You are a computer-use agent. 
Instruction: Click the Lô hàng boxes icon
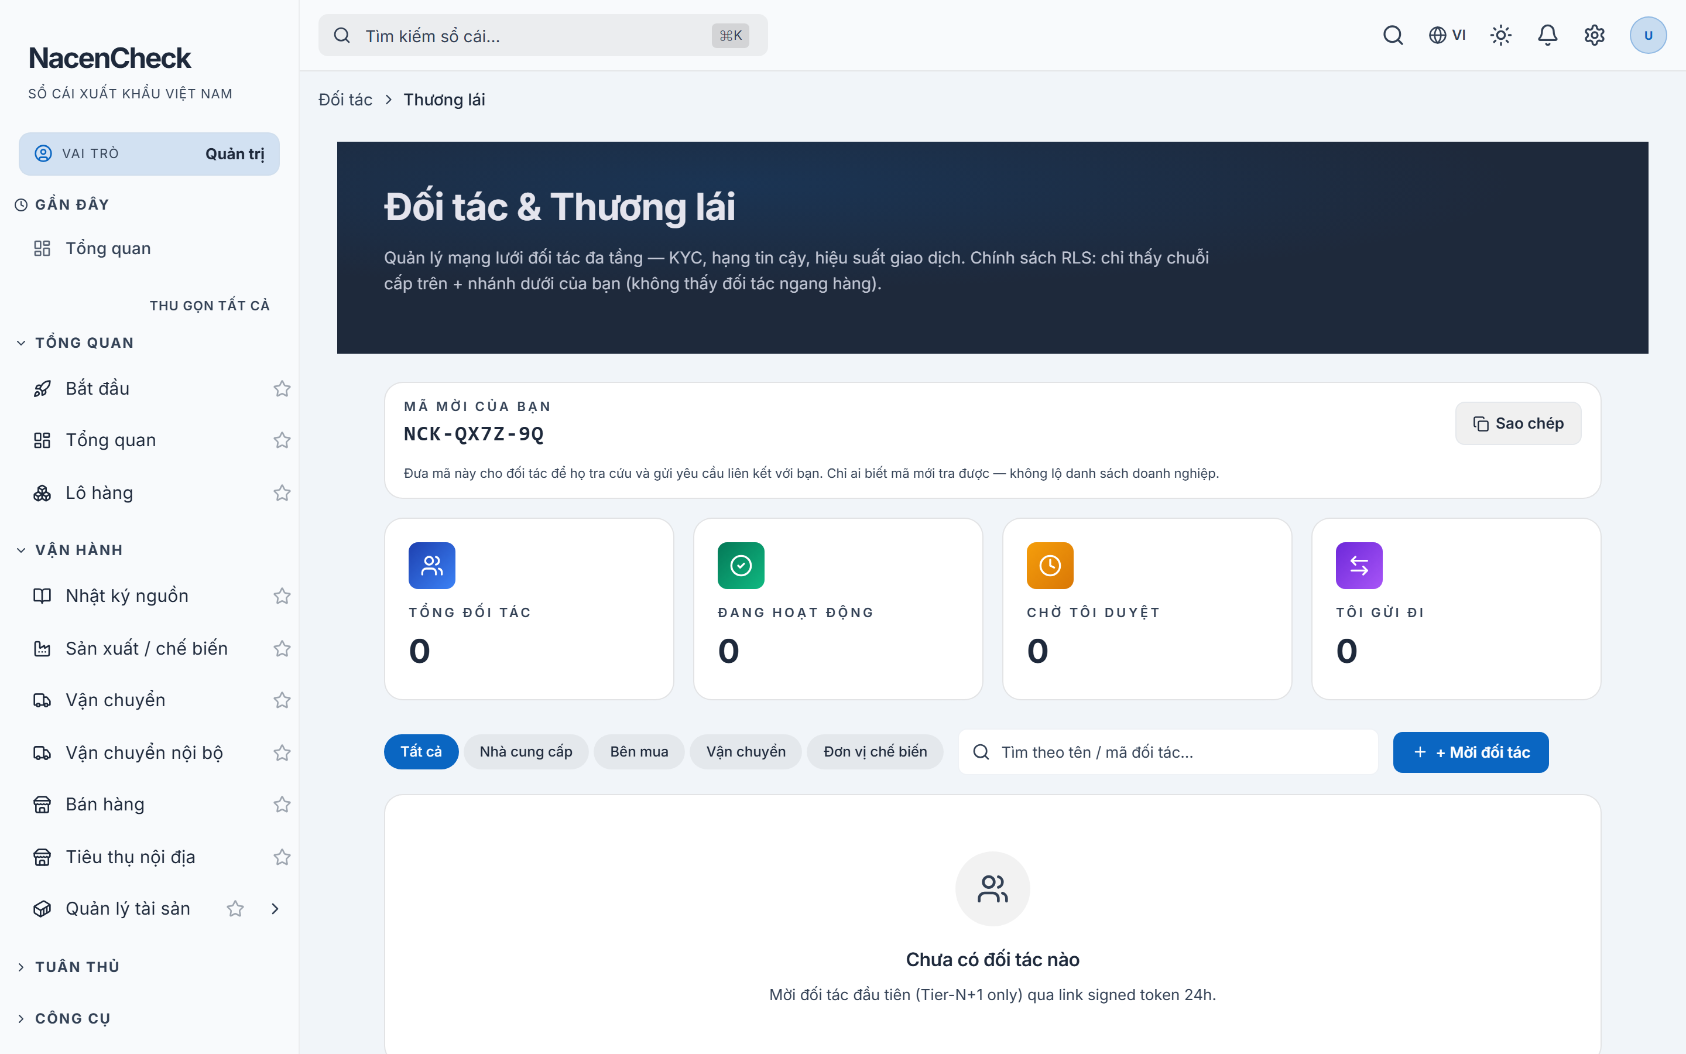click(43, 493)
